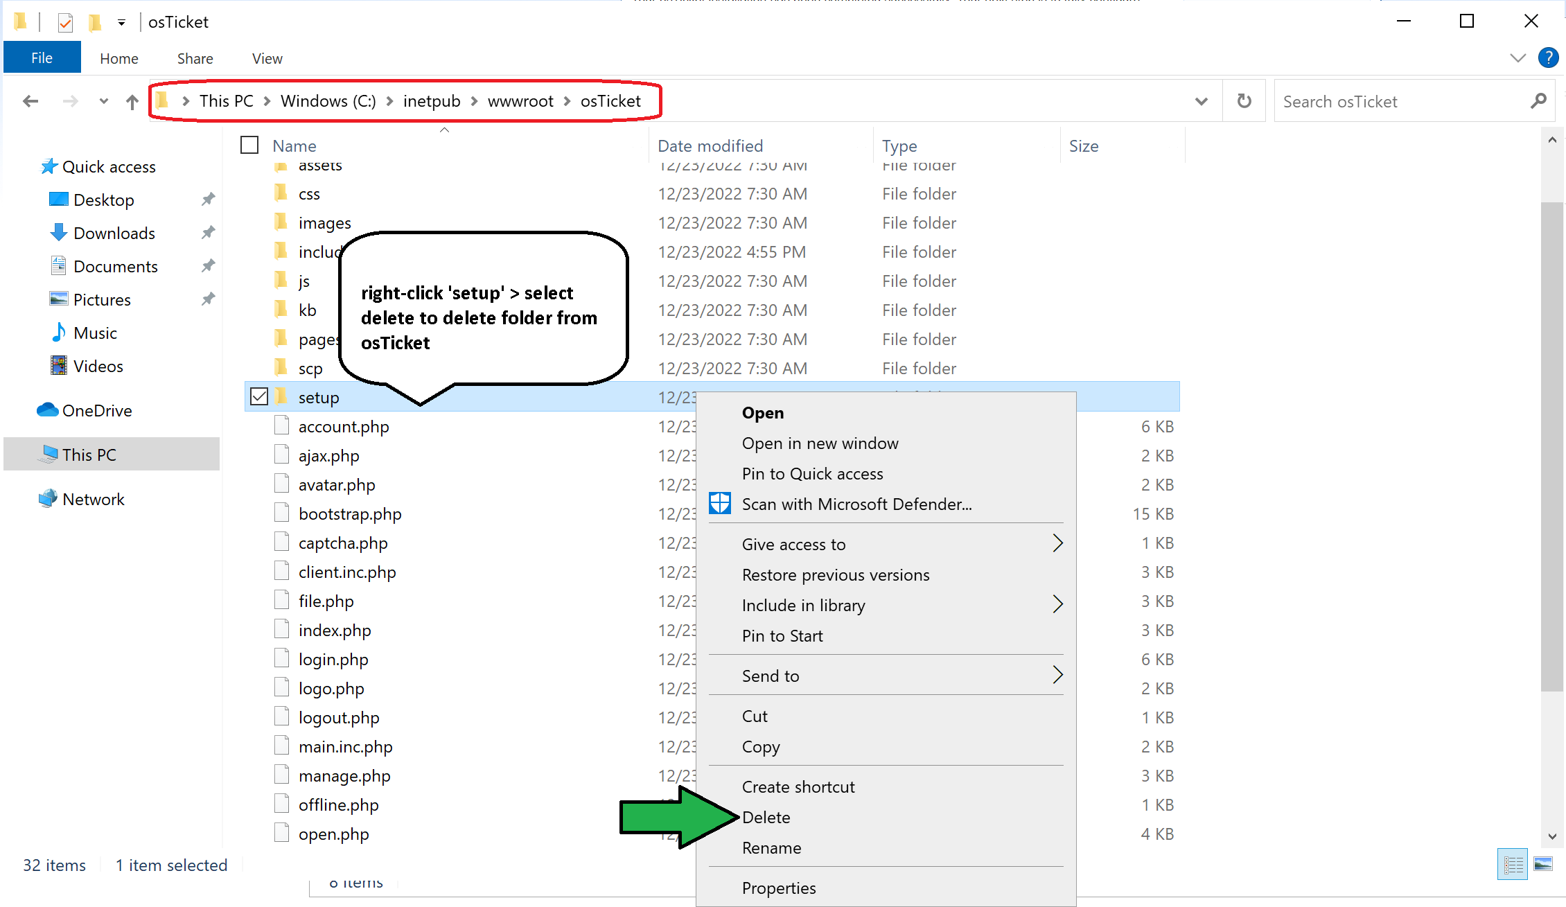Screen dimensions: 1566x907
Task: Click the bootstrap.php file icon
Action: pos(281,513)
